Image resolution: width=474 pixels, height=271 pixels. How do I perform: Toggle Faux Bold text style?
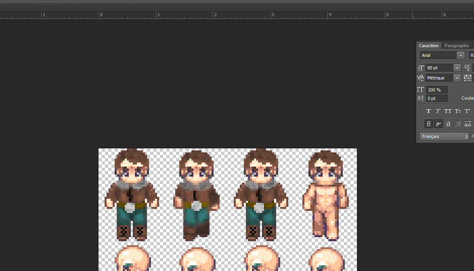[x=428, y=111]
